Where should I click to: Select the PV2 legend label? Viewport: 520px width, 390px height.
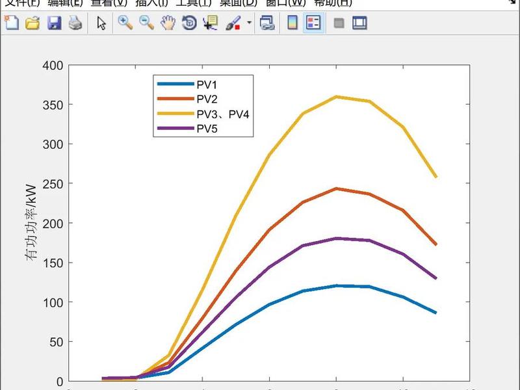[x=207, y=99]
